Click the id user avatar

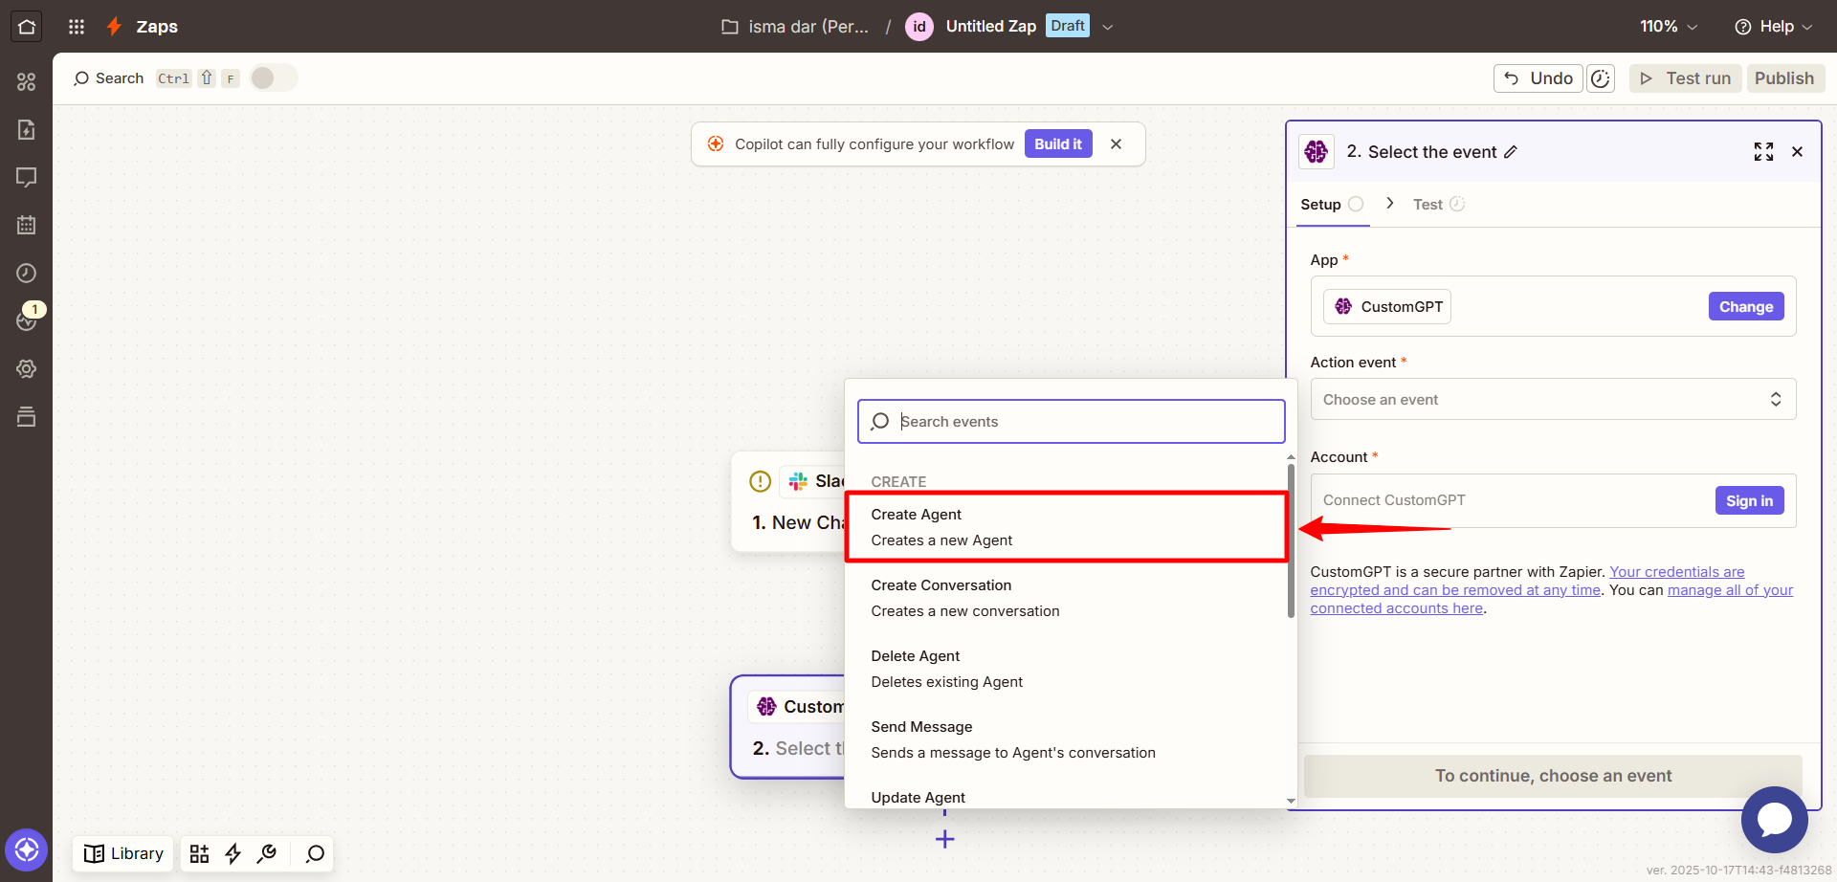coord(919,27)
